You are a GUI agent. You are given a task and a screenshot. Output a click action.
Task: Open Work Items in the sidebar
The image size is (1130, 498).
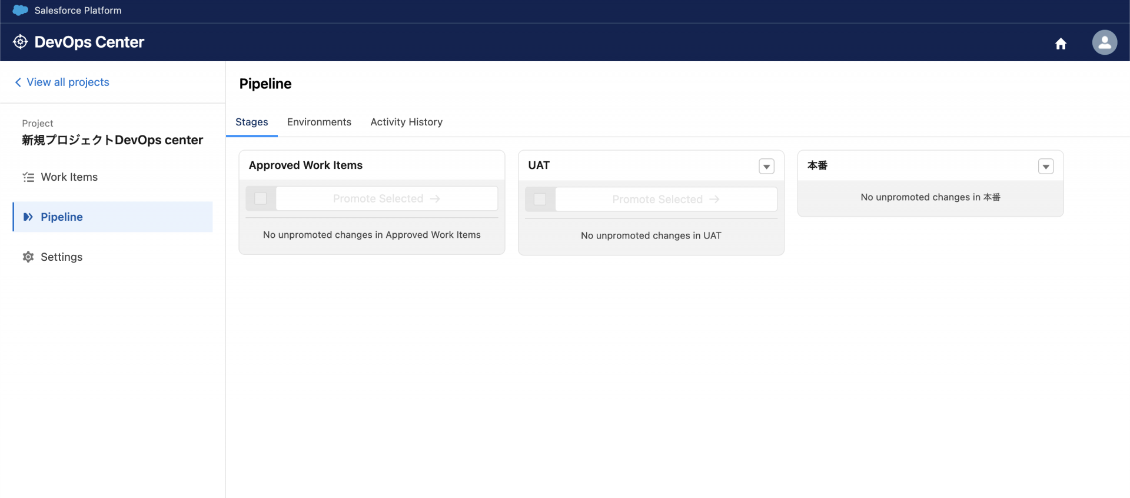pos(112,177)
